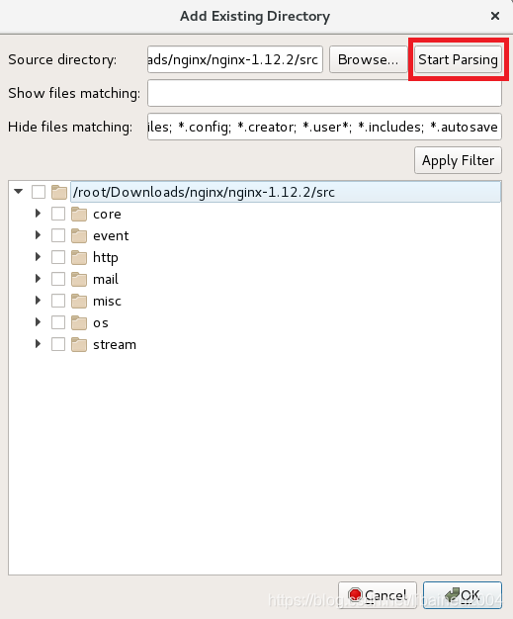Check the mail folder checkbox
This screenshot has height=619, width=513.
[x=58, y=279]
